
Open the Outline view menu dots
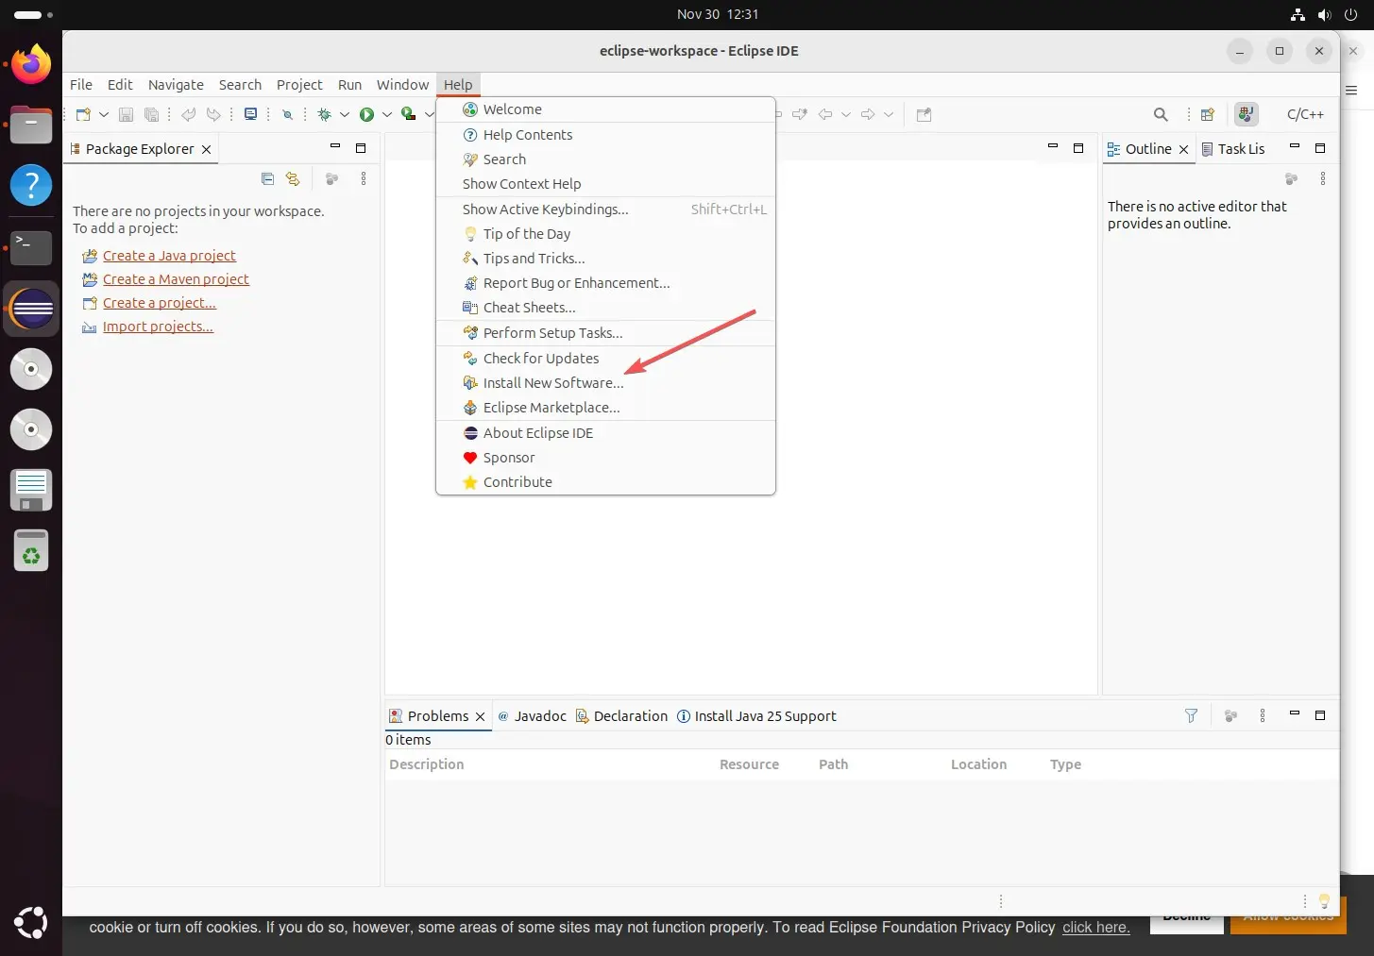click(1323, 178)
